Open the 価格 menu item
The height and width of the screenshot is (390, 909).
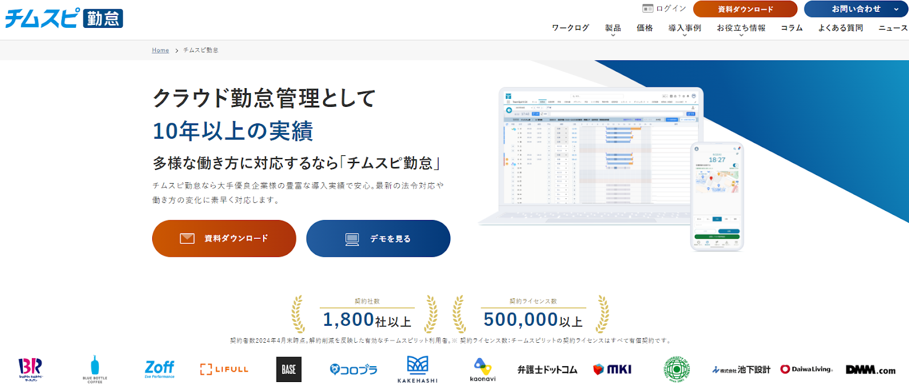pos(645,28)
